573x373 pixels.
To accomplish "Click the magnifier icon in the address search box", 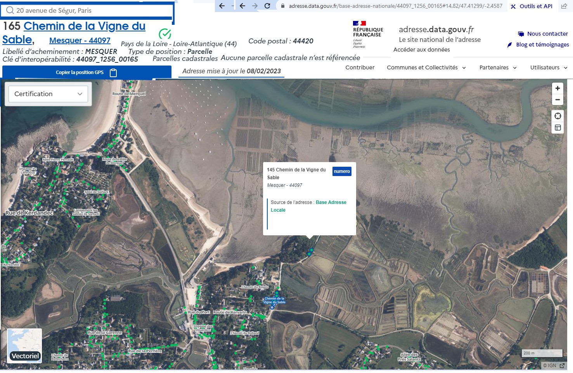I will pyautogui.click(x=10, y=10).
